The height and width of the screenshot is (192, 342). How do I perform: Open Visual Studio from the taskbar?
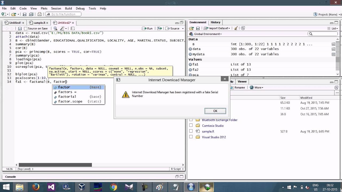pos(51,187)
